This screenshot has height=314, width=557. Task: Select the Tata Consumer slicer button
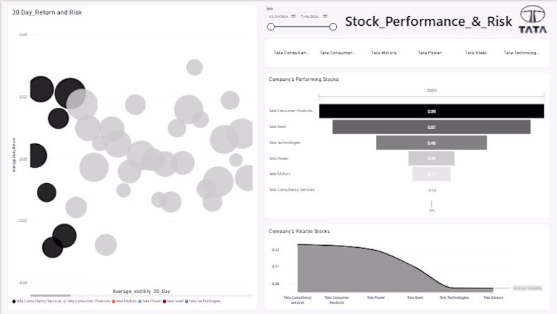[x=337, y=53]
